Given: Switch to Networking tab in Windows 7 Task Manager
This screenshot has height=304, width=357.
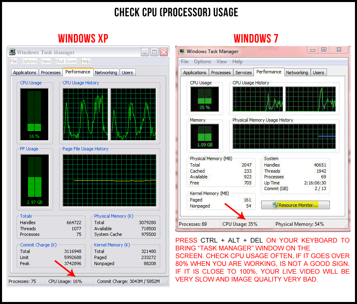Looking at the screenshot, I should point(297,73).
